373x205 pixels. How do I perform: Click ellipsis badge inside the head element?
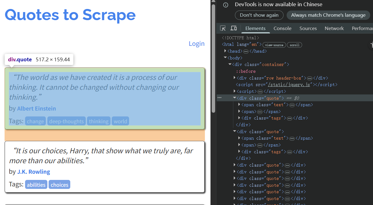click(x=246, y=51)
